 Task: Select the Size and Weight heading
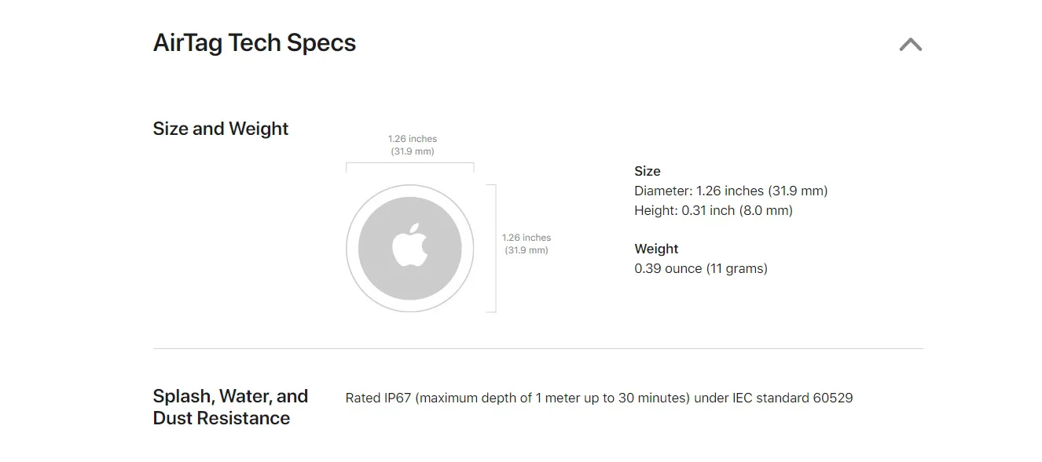(221, 129)
